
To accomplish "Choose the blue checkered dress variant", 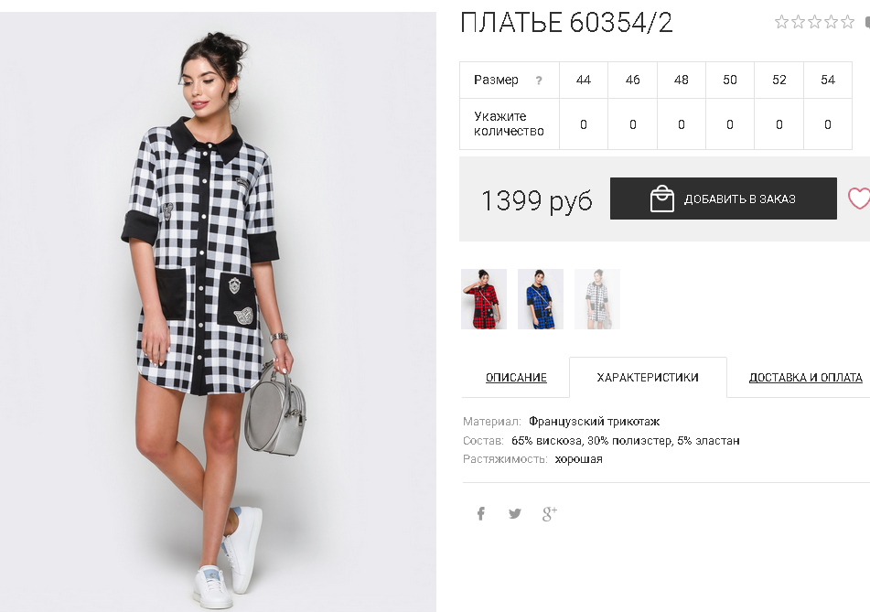I will (x=541, y=299).
